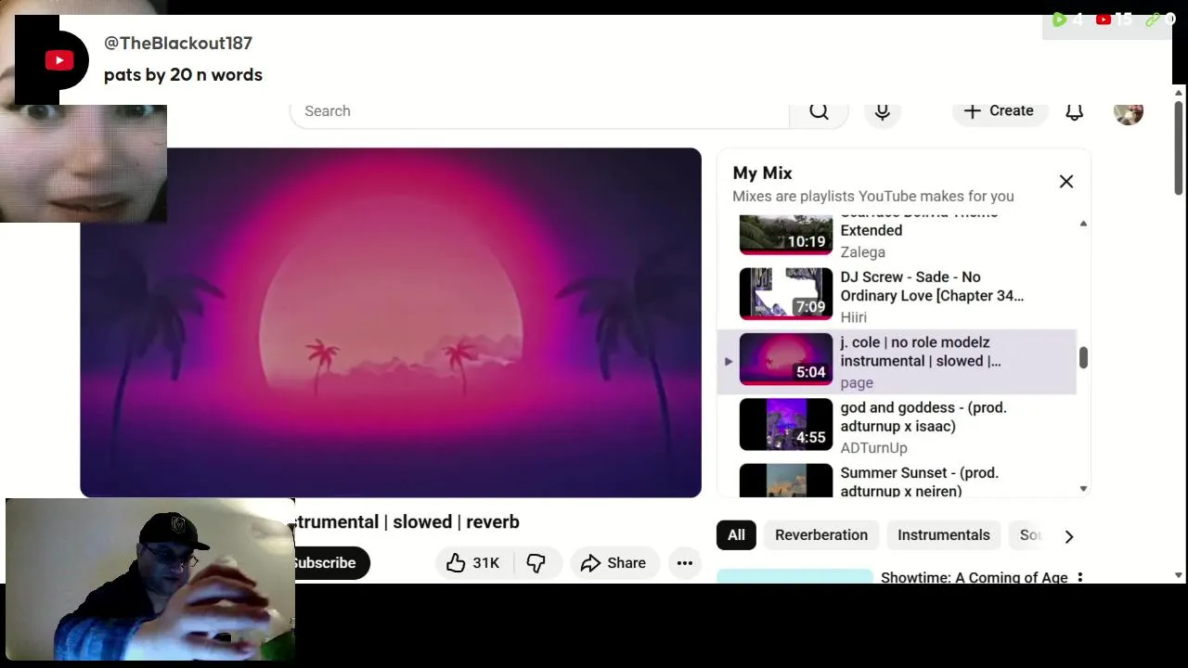
Task: Open the account avatar menu
Action: 1129,111
